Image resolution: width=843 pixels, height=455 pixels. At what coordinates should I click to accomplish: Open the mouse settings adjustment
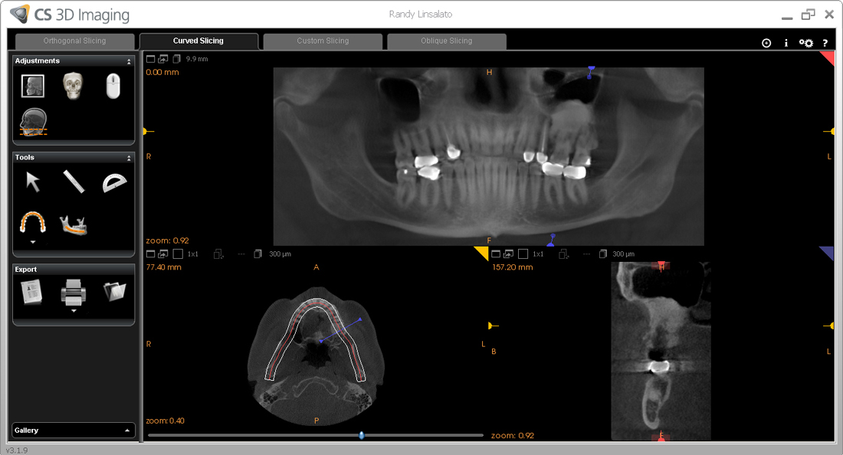(x=113, y=86)
